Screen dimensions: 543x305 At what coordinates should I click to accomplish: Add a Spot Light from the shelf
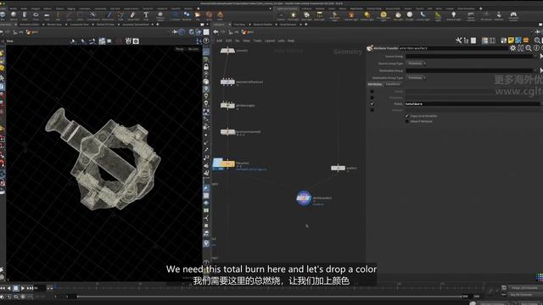click(306, 15)
